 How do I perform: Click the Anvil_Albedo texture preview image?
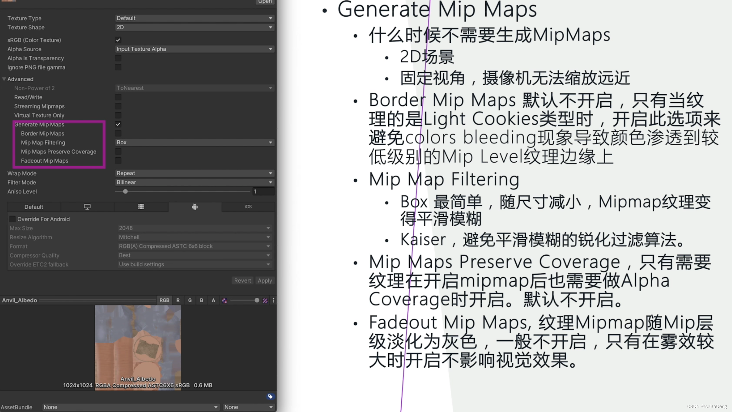click(138, 343)
